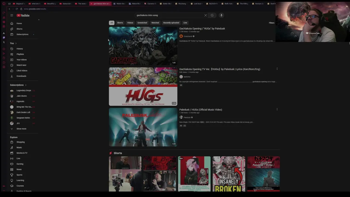Viewport: 350px width, 197px height.
Task: Open Sergeant Kelvin subscription channel
Action: point(23,118)
